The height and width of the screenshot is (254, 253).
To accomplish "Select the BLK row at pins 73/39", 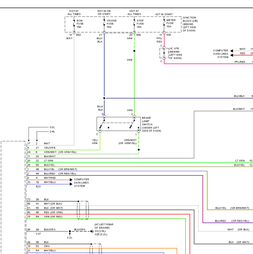I will click(x=38, y=199).
